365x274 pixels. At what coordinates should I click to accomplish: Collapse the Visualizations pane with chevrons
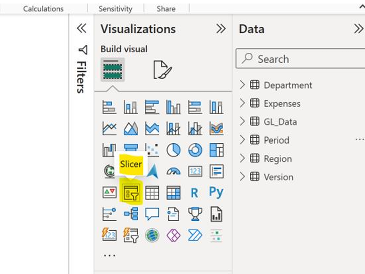[221, 29]
